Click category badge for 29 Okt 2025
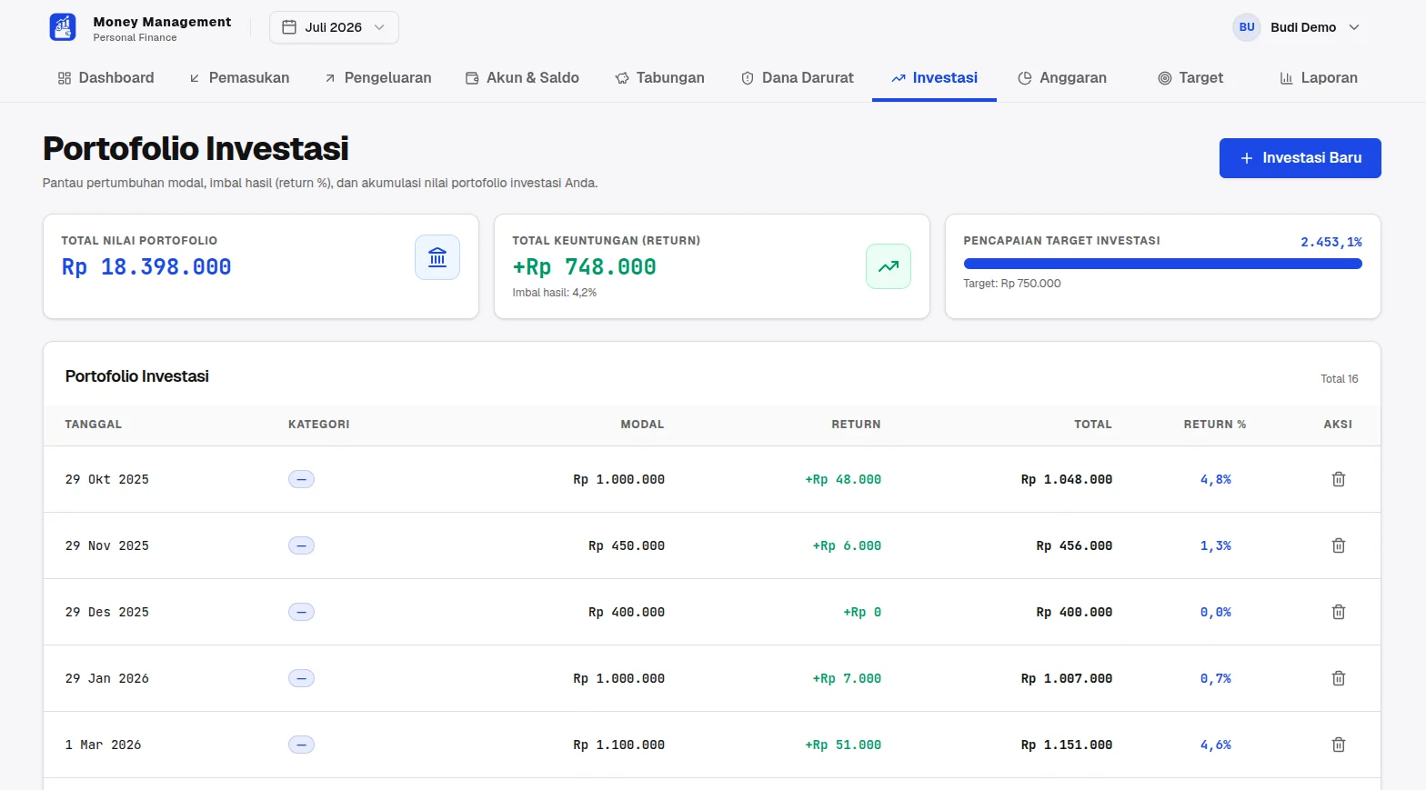Screen dimensions: 1426x790 [x=301, y=479]
